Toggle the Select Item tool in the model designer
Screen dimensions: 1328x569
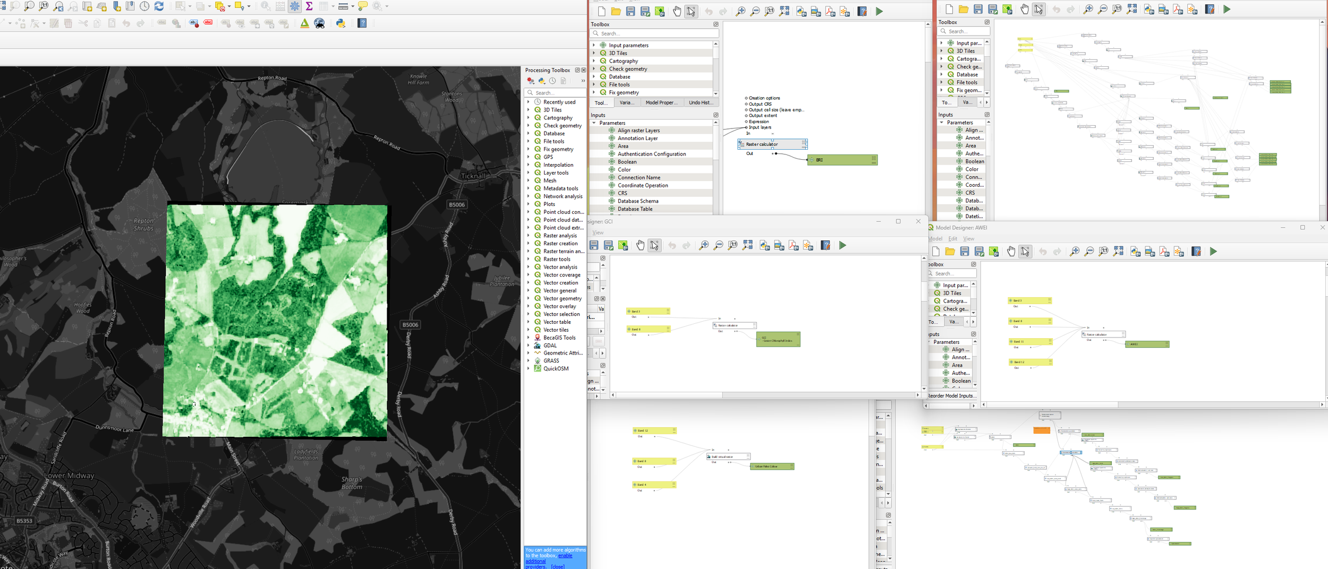[691, 11]
